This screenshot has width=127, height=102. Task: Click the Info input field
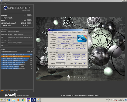[x=20, y=45]
